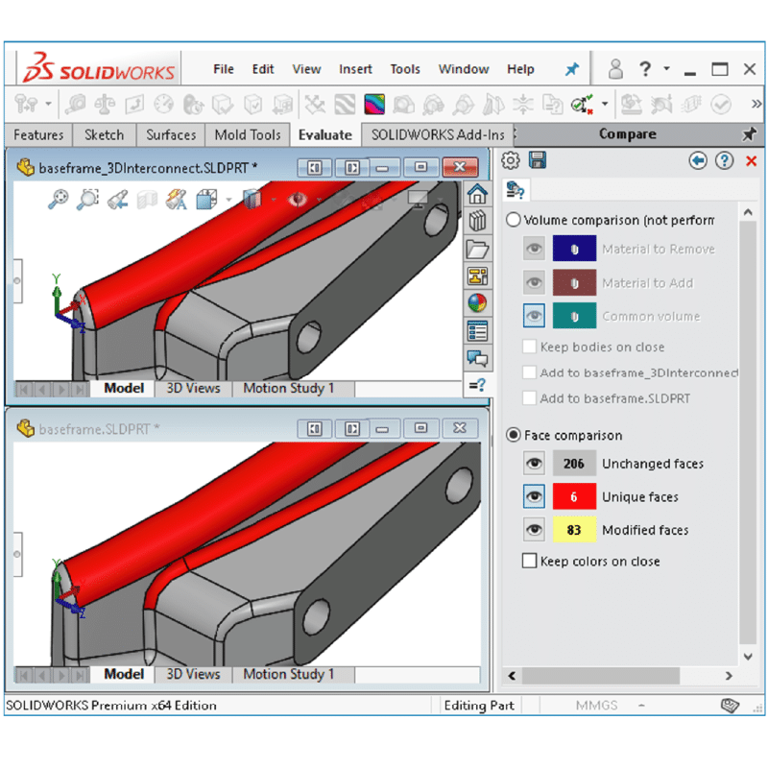The image size is (768, 768).
Task: Click the Zoom to Fit icon in top viewport
Action: point(59,199)
